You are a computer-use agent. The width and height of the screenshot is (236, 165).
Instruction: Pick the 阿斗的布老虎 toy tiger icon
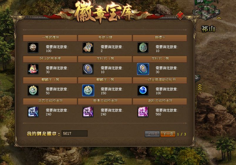click(33, 69)
